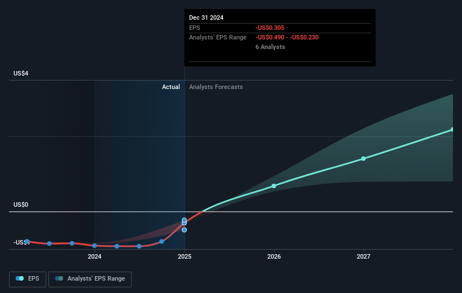462x293 pixels.
Task: Select the 2024 x-axis label
Action: (95, 256)
